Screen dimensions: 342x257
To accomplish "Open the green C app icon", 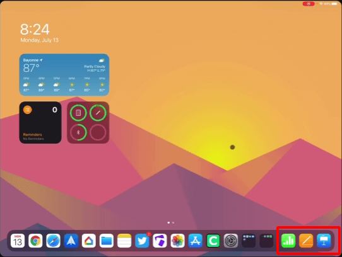I will (213, 241).
